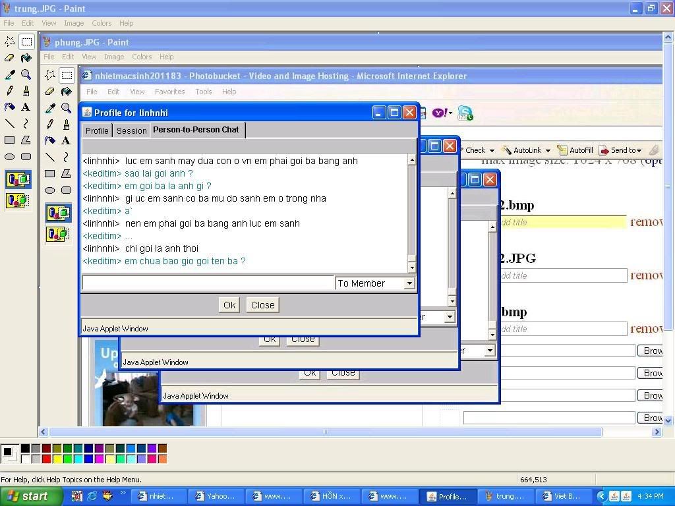
Task: Toggle opaque selection option in phung.JPG Paint
Action: tap(58, 213)
